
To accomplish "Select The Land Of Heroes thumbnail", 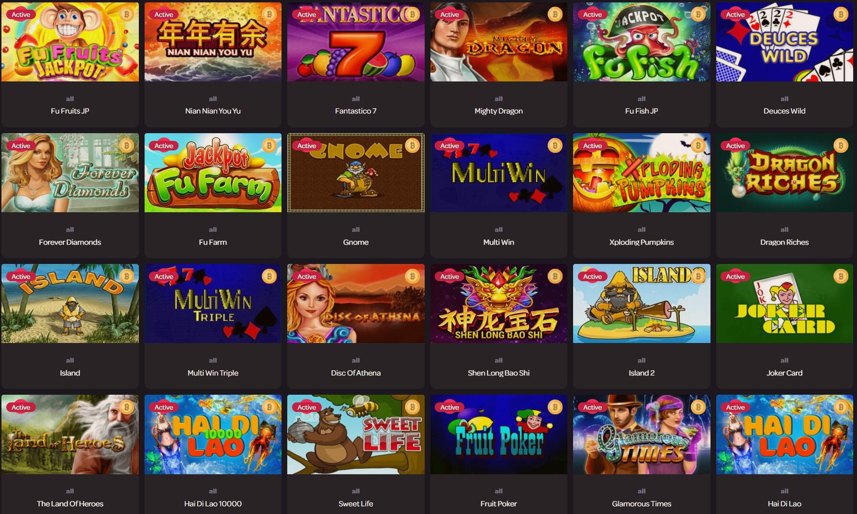I will (x=70, y=434).
